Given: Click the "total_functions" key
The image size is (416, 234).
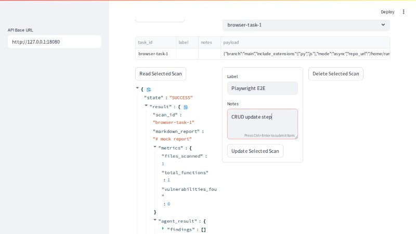Looking at the screenshot, I should pos(185,173).
